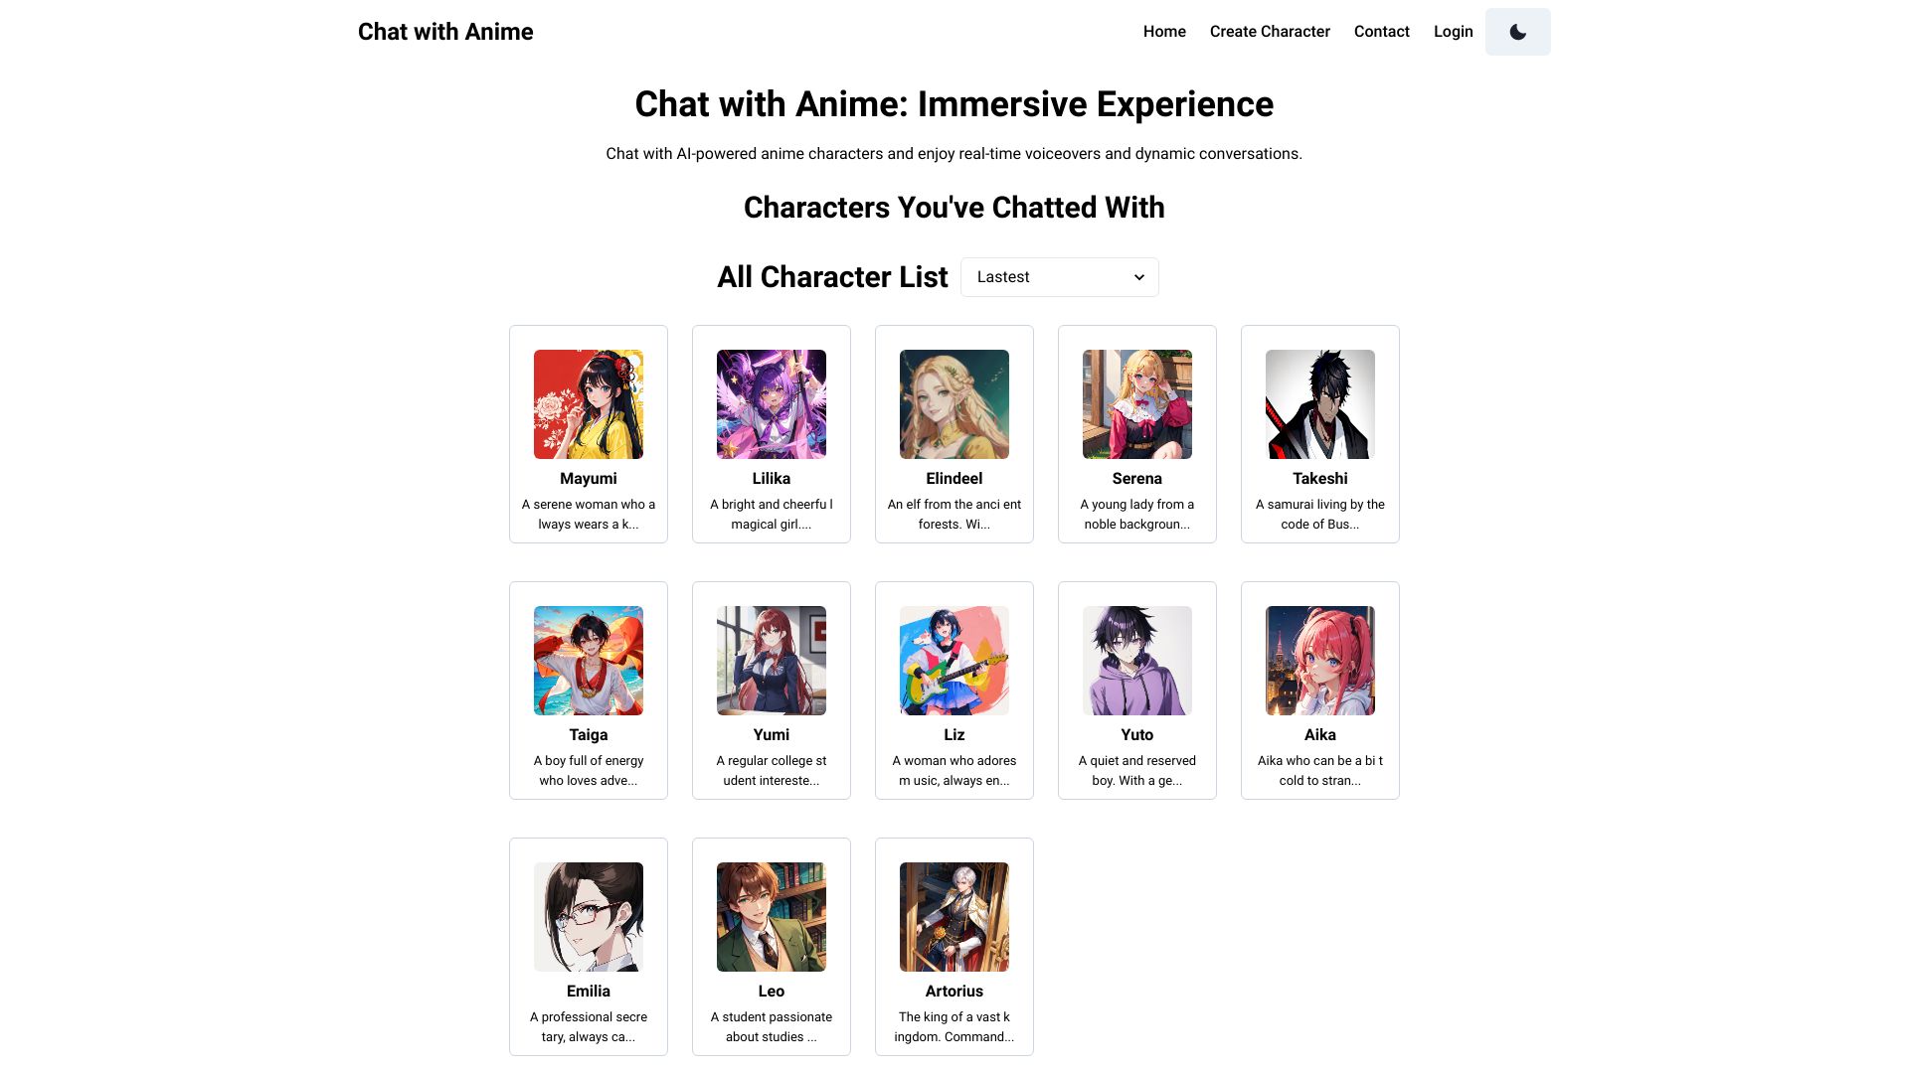Toggle dark mode with moon icon

[1517, 32]
